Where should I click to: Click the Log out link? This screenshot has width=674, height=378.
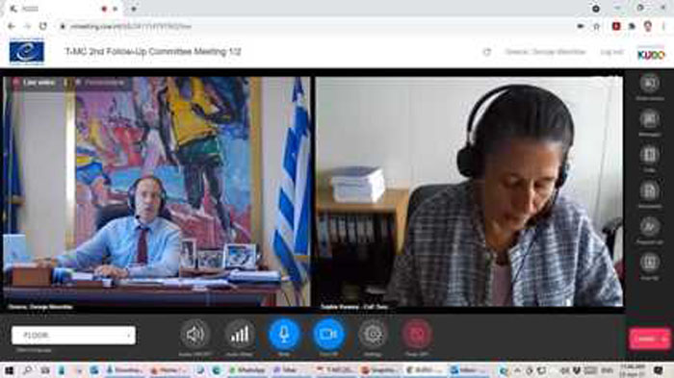point(611,52)
